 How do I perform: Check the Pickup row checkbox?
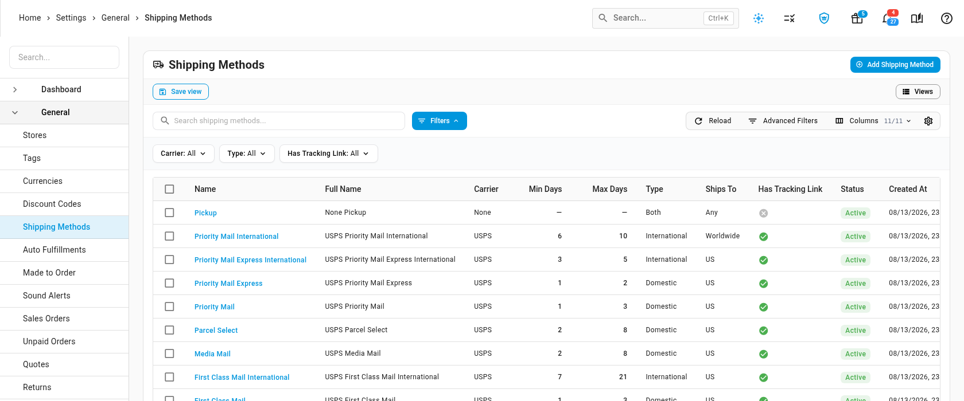pos(169,213)
